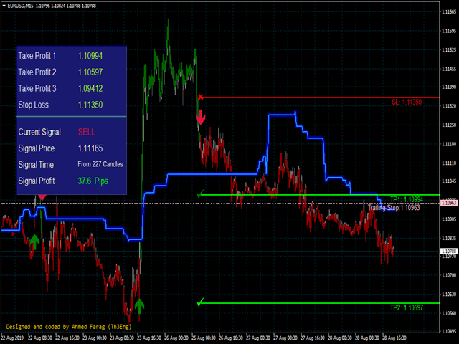Screen dimensions: 459x344
Task: Click the Signal Time label
Action: tap(36, 165)
